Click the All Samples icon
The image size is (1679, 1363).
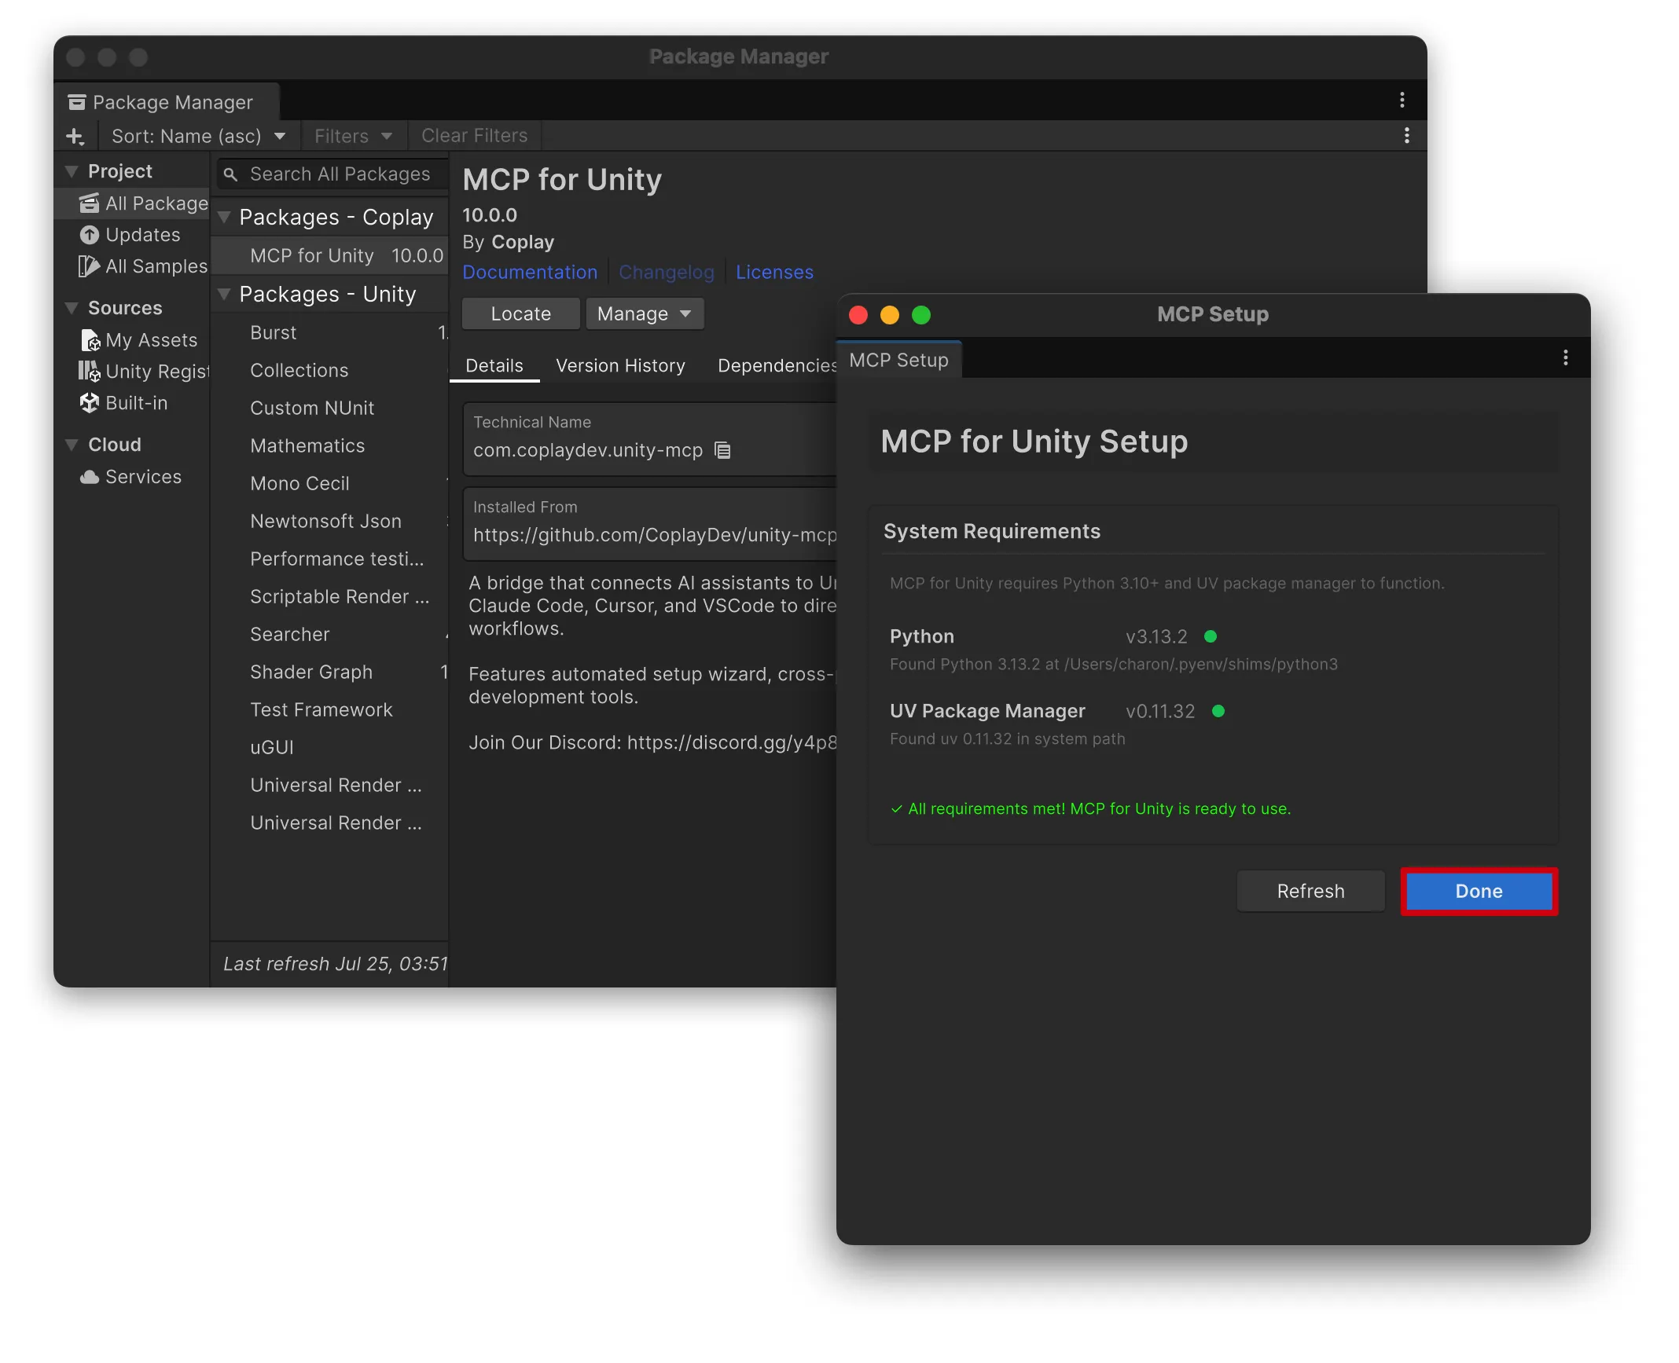89,266
